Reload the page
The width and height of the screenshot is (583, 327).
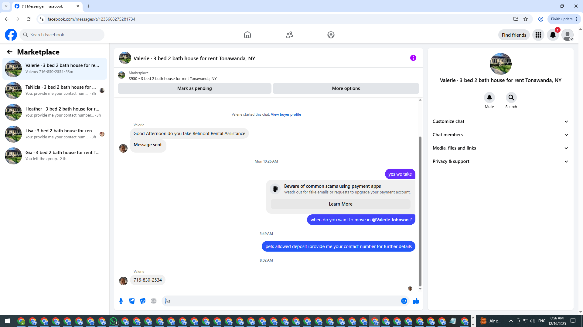[x=29, y=19]
